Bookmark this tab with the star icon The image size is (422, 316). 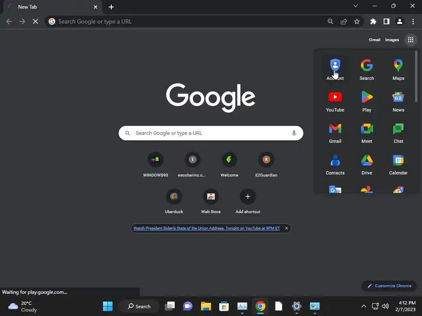356,21
